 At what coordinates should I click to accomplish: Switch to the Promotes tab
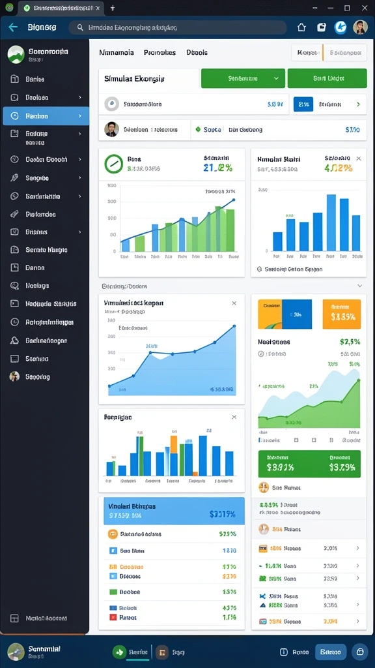pyautogui.click(x=160, y=52)
